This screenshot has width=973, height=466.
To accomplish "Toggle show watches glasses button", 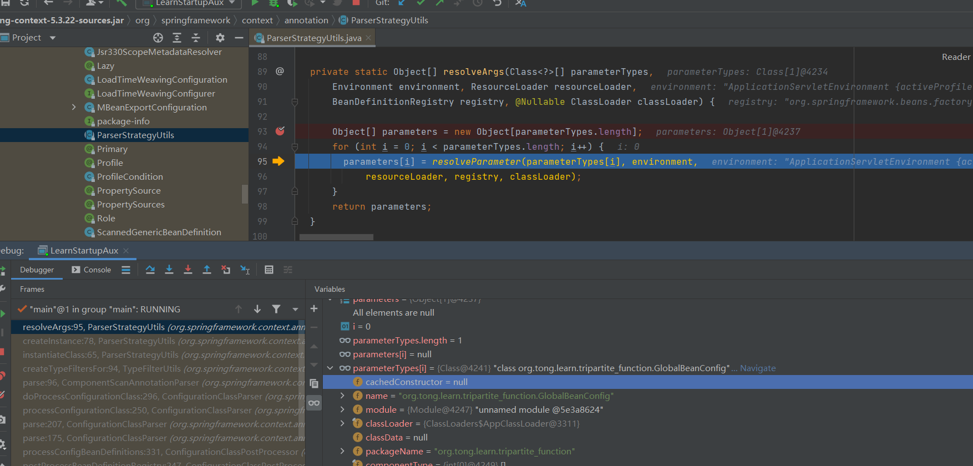I will tap(314, 403).
